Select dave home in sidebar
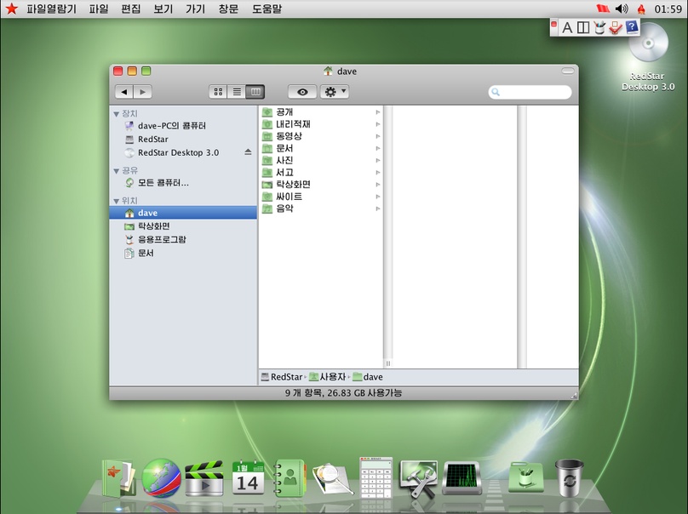This screenshot has width=688, height=514. pyautogui.click(x=183, y=213)
